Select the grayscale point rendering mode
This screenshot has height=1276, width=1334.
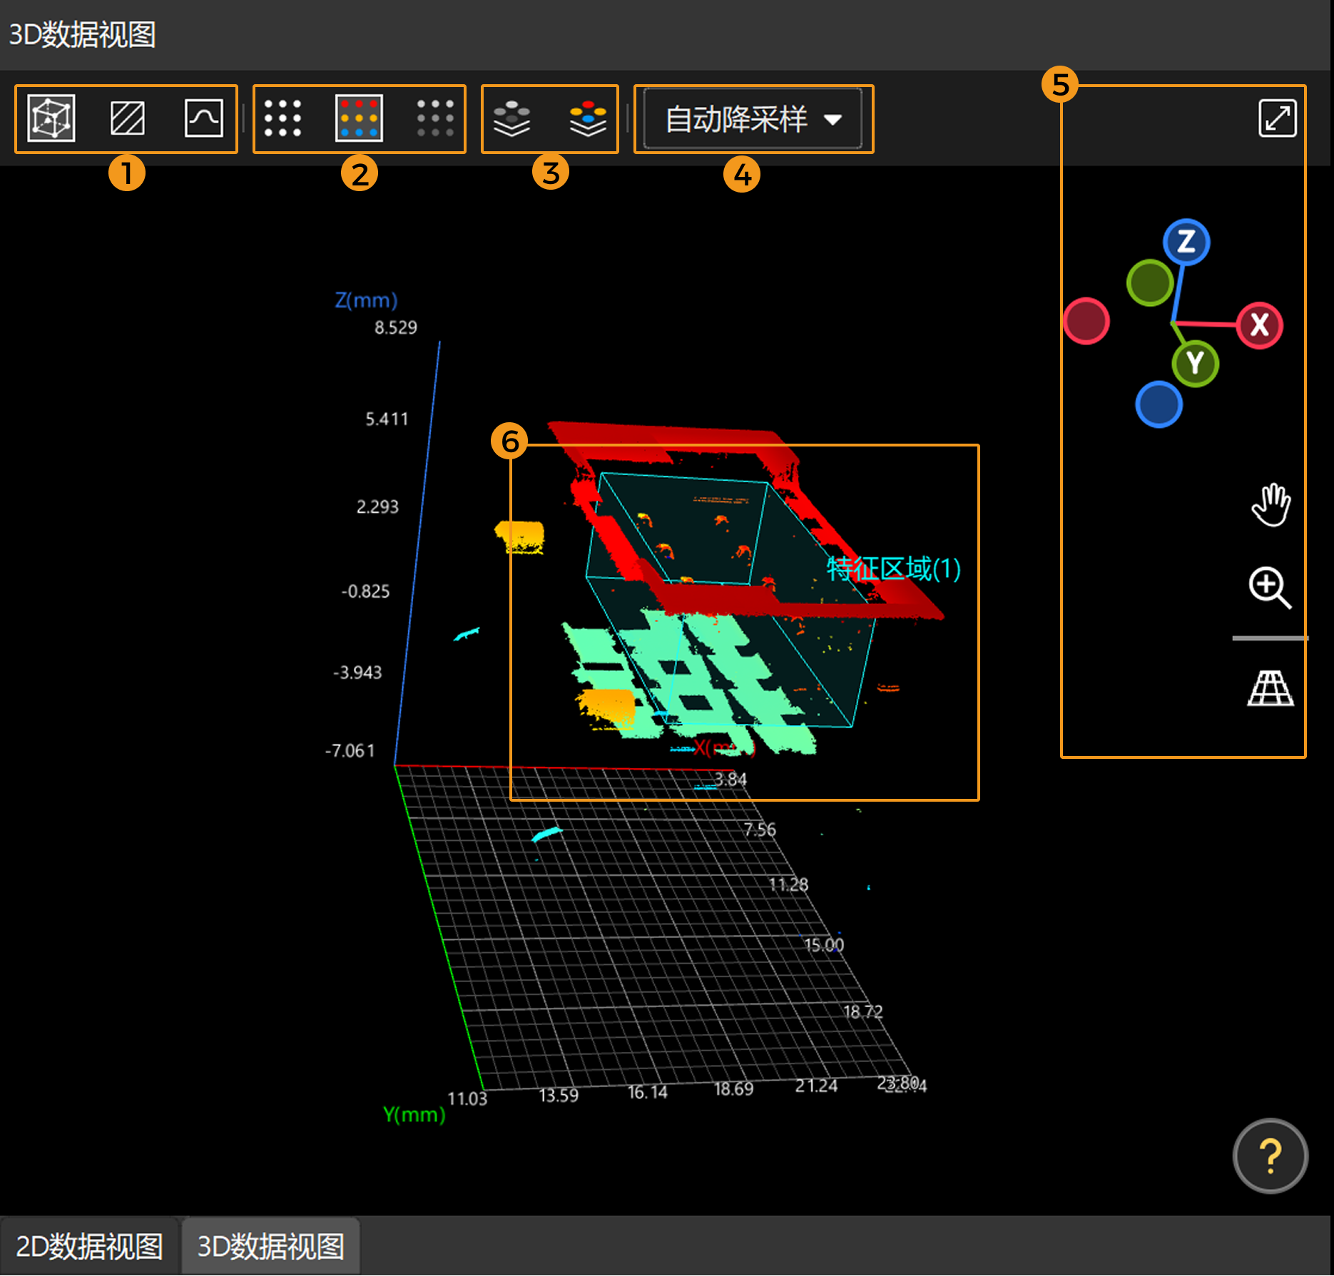[x=436, y=118]
